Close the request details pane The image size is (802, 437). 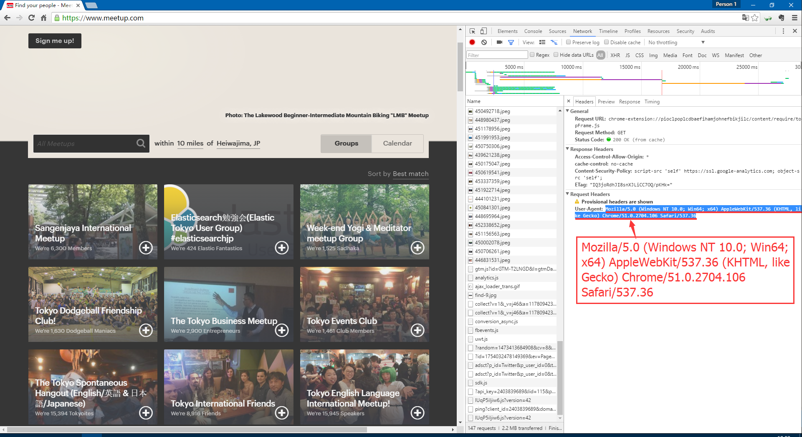click(x=568, y=101)
